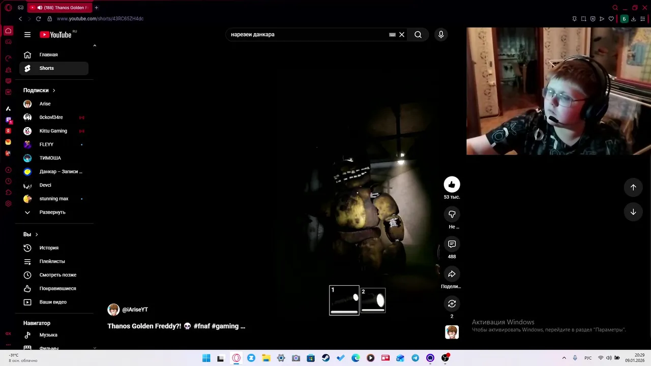Open the remix option of this short
Viewport: 651px width, 366px height.
click(452, 303)
